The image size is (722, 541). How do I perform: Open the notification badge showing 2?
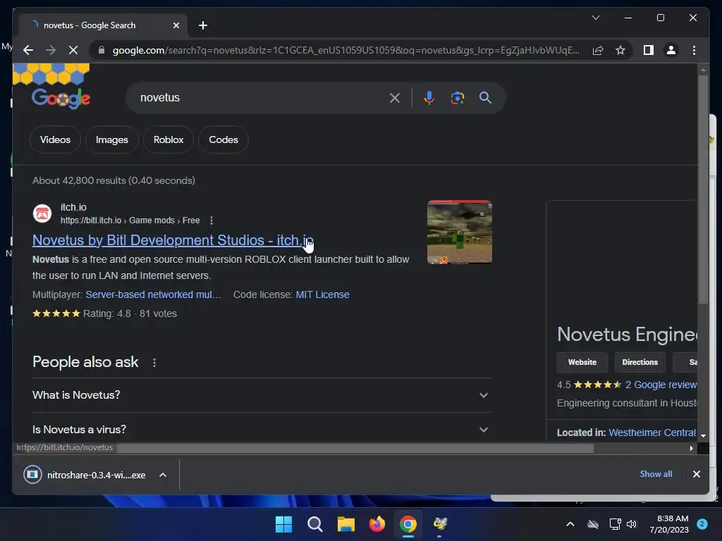pyautogui.click(x=702, y=524)
